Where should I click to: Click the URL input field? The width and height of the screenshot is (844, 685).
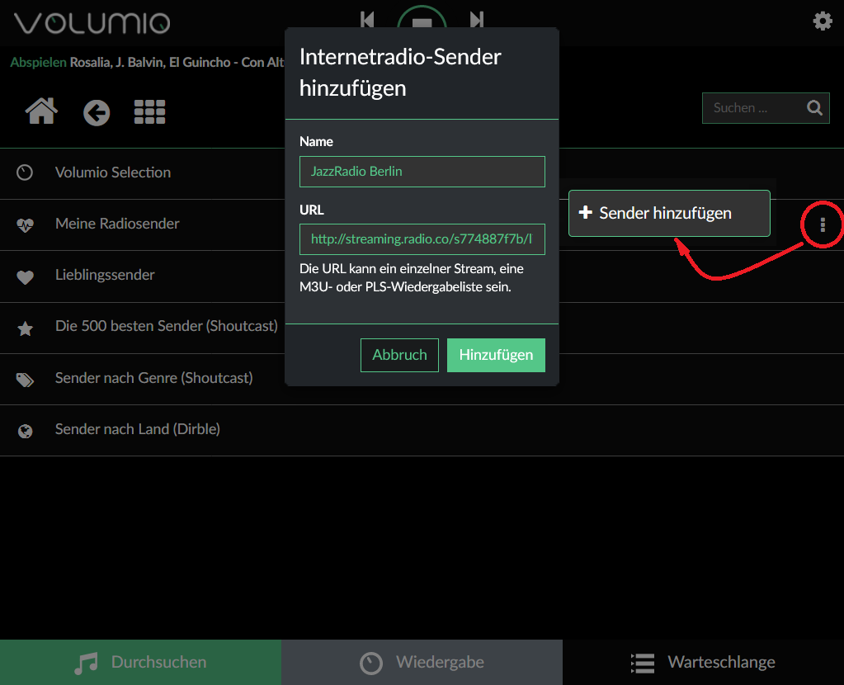(422, 239)
